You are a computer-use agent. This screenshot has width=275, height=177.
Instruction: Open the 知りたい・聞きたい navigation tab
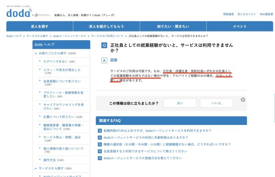tap(173, 26)
